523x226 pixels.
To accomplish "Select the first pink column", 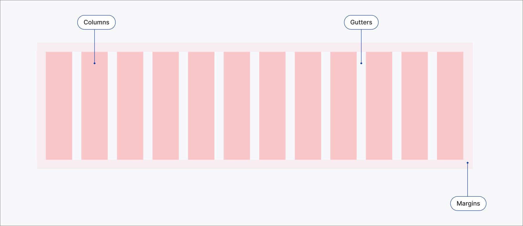I will 59,106.
